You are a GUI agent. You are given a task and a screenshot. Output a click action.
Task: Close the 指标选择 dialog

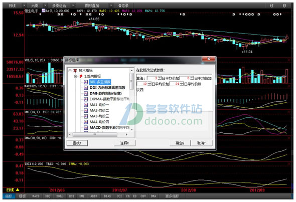(209, 59)
